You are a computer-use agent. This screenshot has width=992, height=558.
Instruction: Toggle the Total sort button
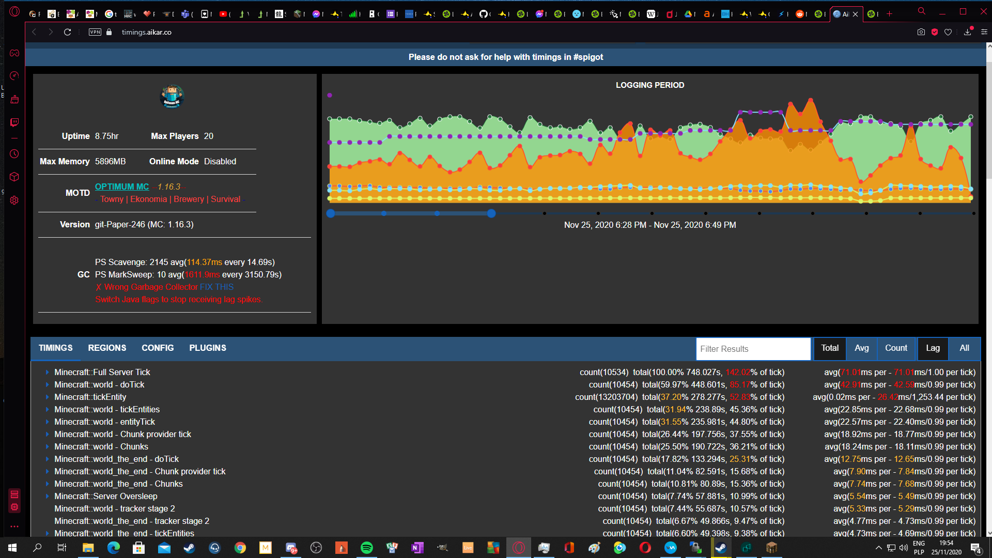(830, 348)
